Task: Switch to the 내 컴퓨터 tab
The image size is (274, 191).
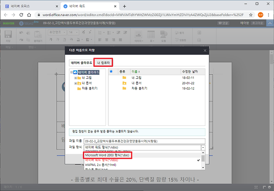Action: tap(103, 63)
